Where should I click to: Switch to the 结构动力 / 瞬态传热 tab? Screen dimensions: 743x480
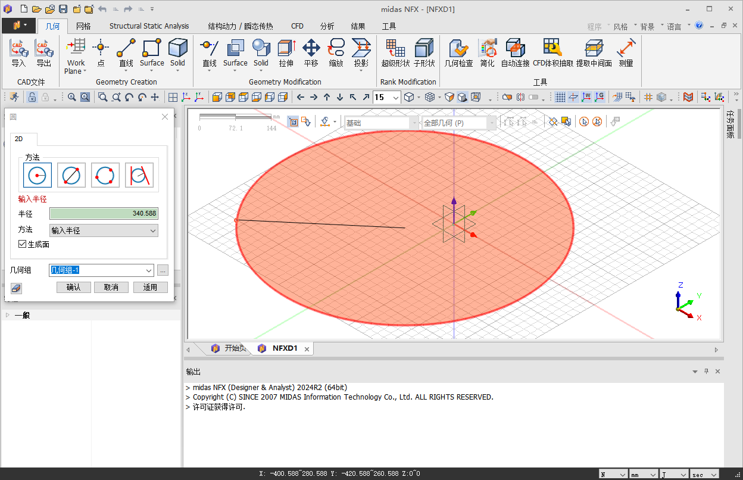tap(241, 26)
